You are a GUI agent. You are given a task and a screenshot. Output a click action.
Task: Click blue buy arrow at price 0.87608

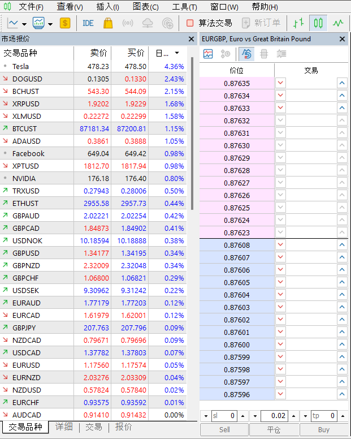tap(342, 245)
